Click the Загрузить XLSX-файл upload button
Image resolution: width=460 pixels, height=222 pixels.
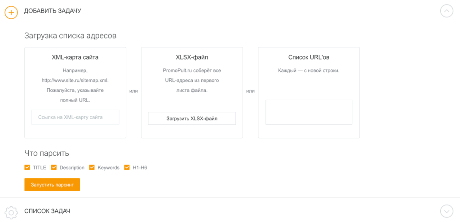tap(192, 119)
